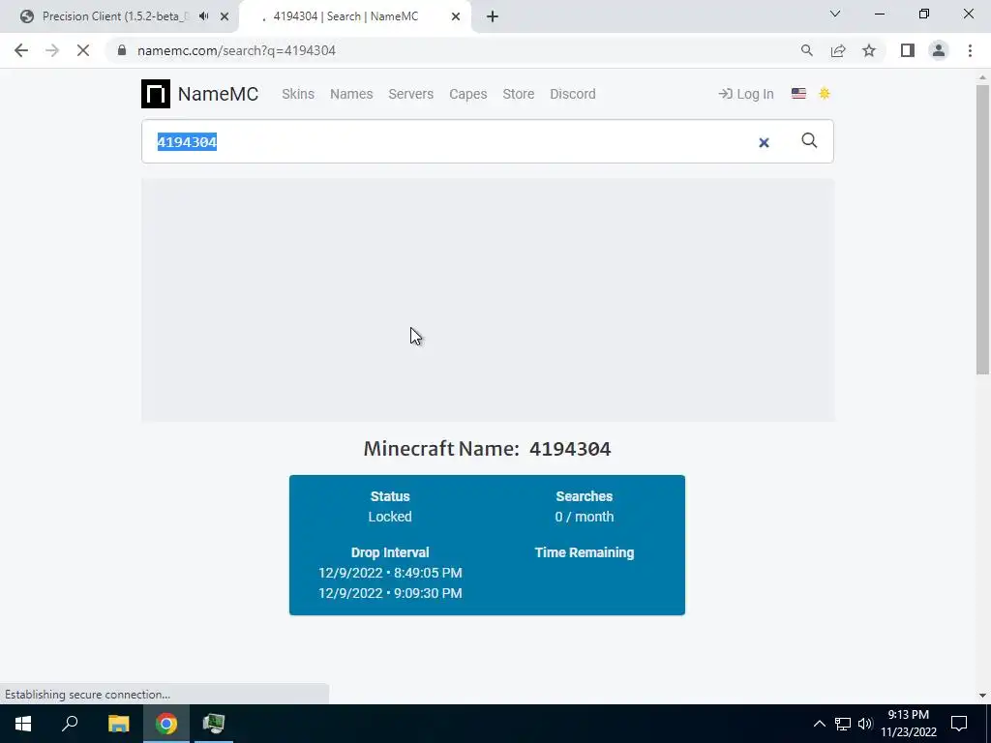Click the NameMC logo icon
The width and height of the screenshot is (991, 743).
156,94
